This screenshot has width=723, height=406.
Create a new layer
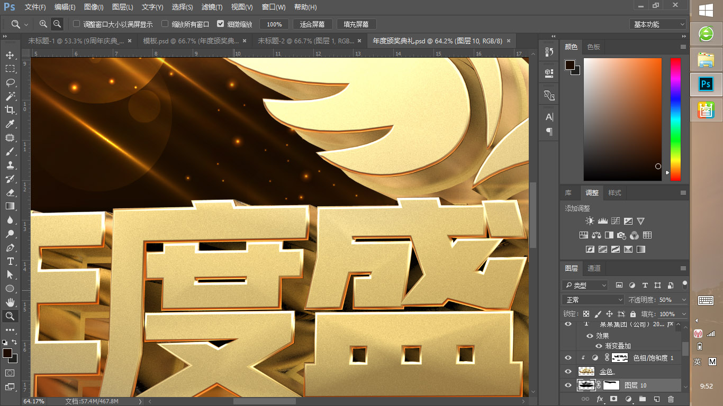[656, 399]
